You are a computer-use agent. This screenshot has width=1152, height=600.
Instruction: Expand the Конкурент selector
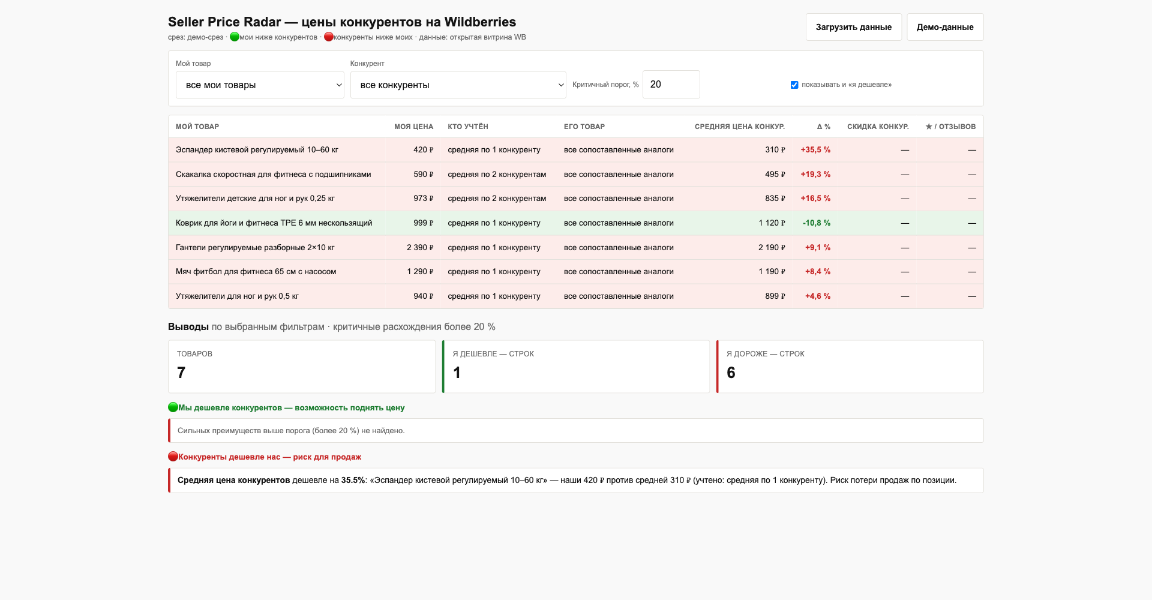pyautogui.click(x=458, y=85)
